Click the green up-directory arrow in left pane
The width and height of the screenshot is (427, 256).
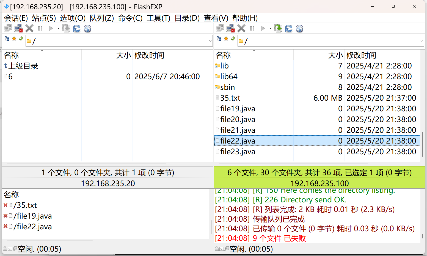pyautogui.click(x=21, y=38)
